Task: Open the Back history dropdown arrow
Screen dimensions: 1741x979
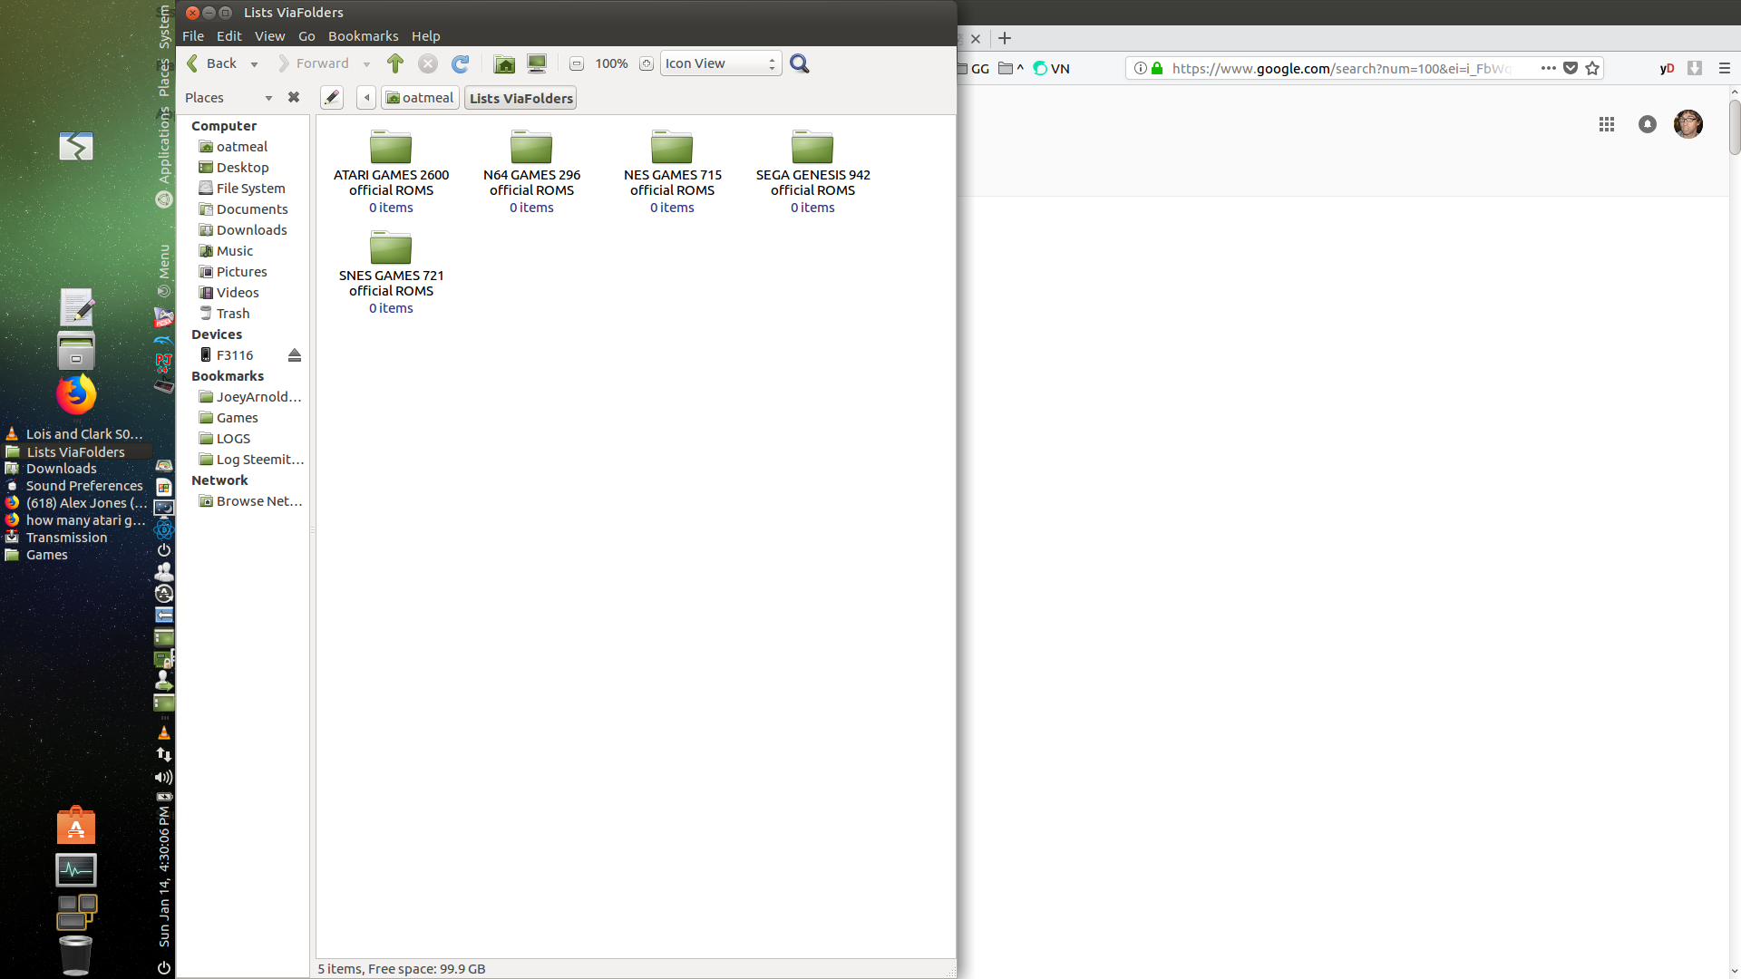Action: [254, 64]
